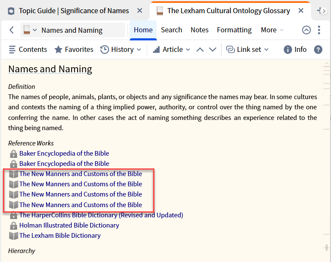Click the back arrow button
The image size is (331, 262).
coord(12,30)
